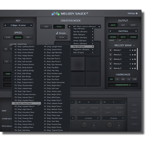Click previous style arrow in Creation Mode
Image resolution: width=146 pixels, height=146 pixels.
coord(69,27)
